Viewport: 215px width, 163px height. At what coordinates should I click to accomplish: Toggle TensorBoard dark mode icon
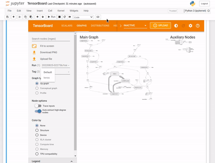pyautogui.click(x=176, y=26)
